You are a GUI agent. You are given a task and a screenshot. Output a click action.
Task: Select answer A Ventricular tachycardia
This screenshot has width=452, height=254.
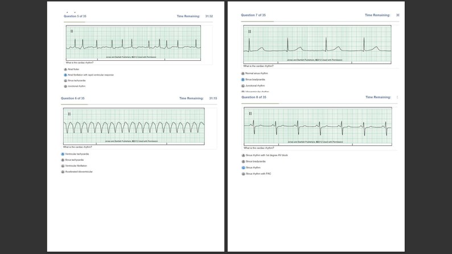click(x=75, y=154)
